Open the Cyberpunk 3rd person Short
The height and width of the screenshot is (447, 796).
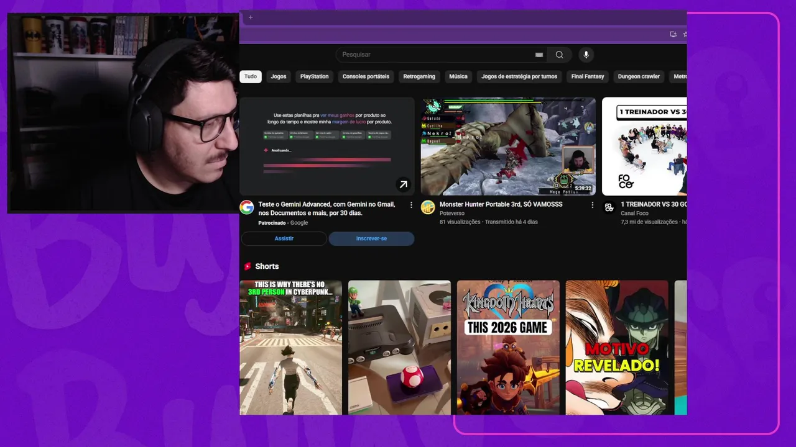[x=291, y=347]
